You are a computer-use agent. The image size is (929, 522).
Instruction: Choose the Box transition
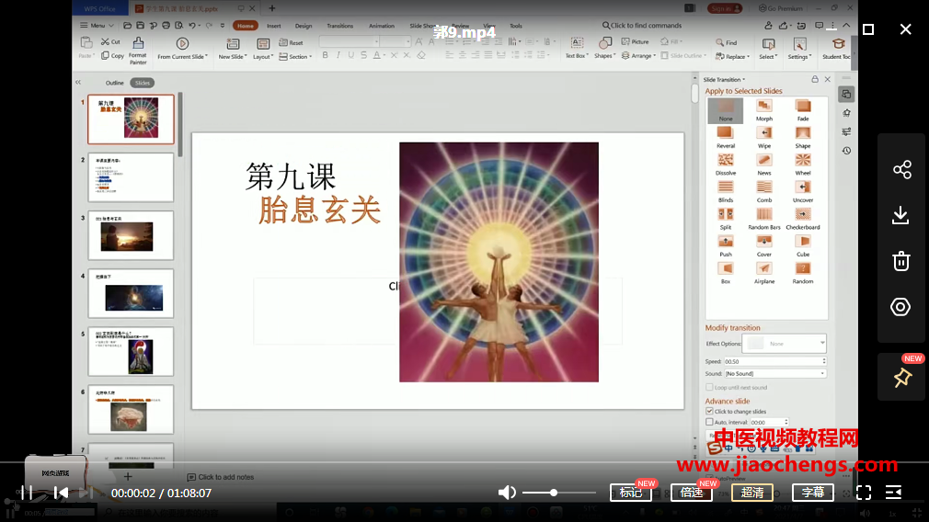pos(725,274)
